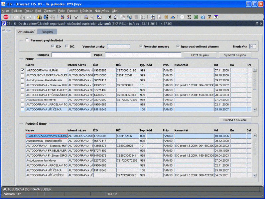Click the boxed question mark help icon
The width and height of the screenshot is (265, 199).
pos(216,17)
